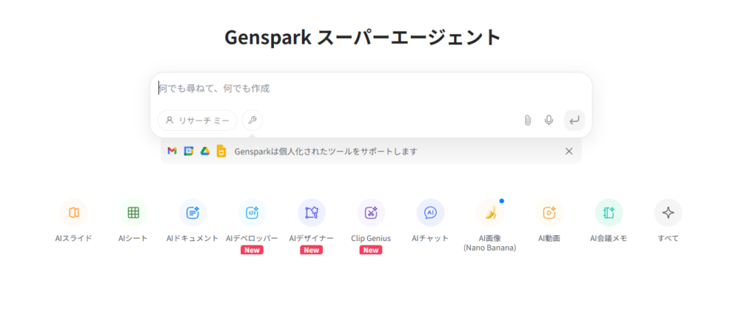Viewport: 750px width, 309px height.
Task: Click the AIスライド label text
Action: point(74,238)
